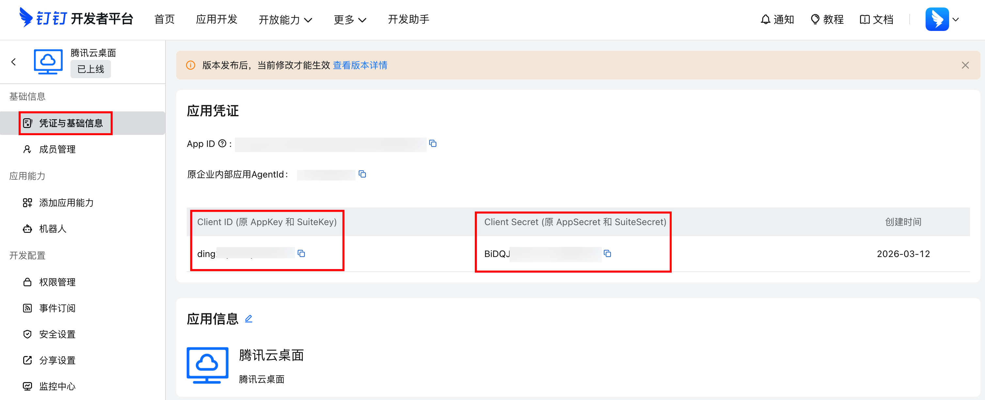
Task: Dismiss the version notice banner
Action: click(x=965, y=65)
